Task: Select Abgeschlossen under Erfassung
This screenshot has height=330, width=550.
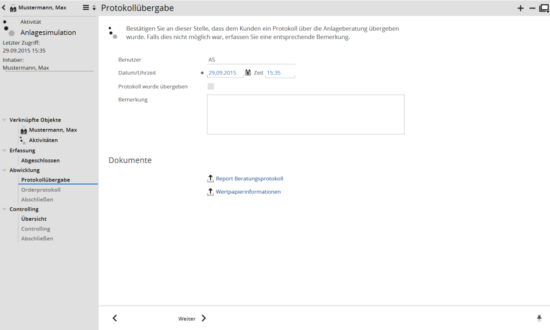Action: coord(40,160)
